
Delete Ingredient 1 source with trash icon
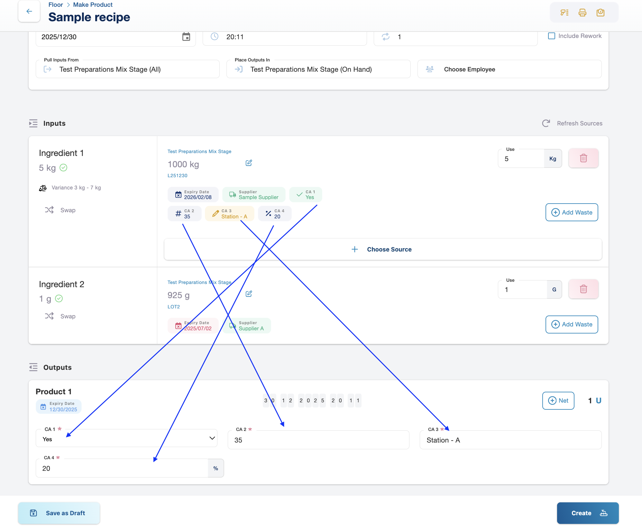(583, 158)
